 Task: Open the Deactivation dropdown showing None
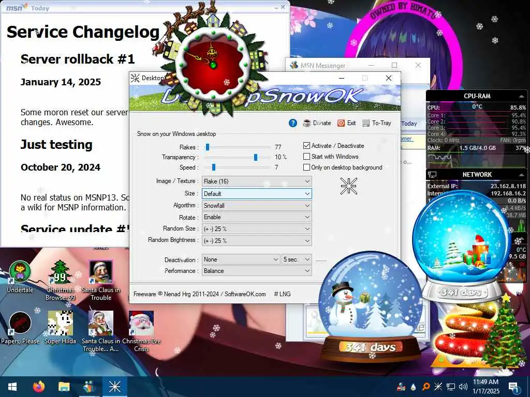(x=241, y=259)
